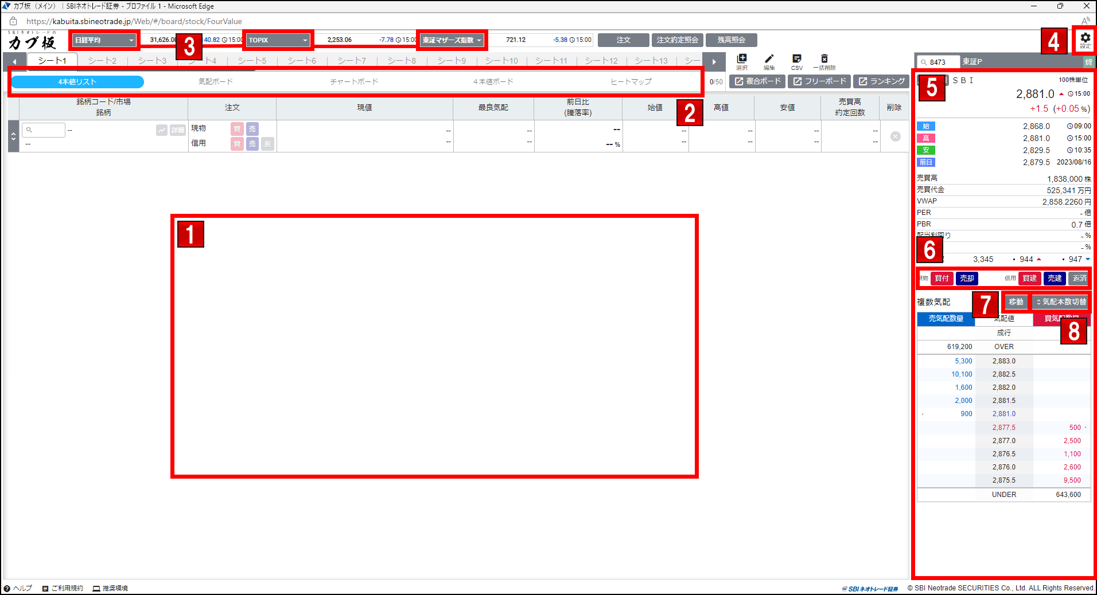Click the UNDER row in the order book
1097x595 pixels.
coord(1004,495)
